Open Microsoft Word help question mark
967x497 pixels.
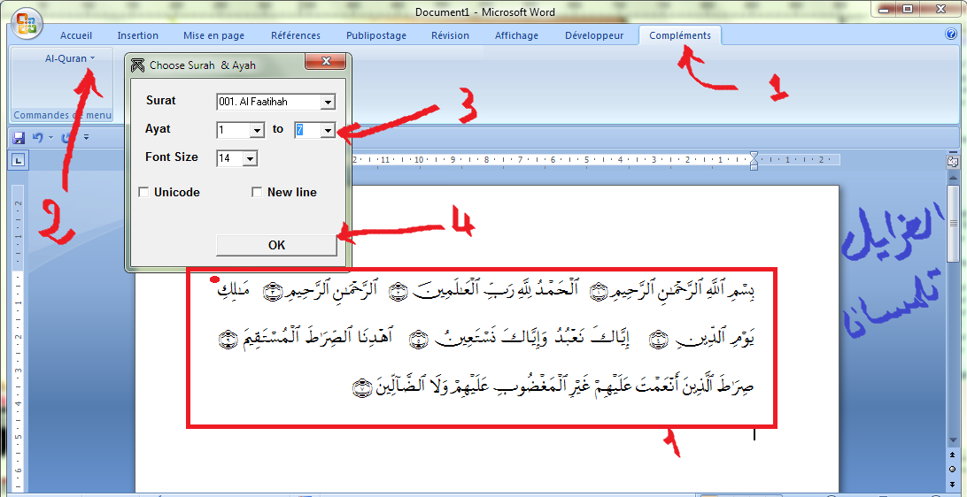(950, 35)
